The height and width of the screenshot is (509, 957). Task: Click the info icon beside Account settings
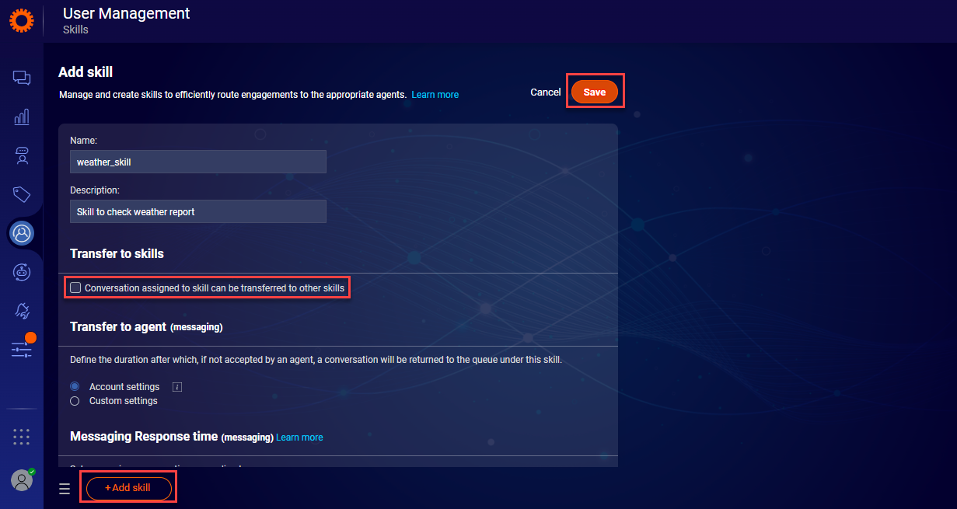(176, 387)
